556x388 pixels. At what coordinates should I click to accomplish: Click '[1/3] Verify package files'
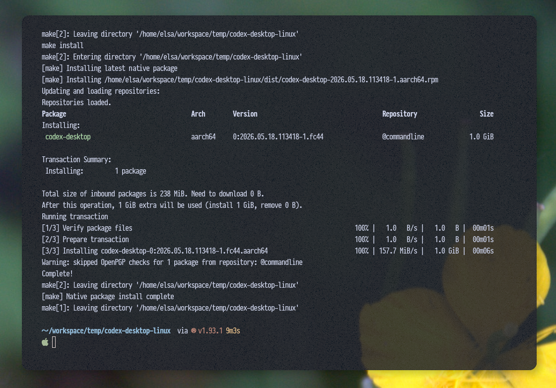point(87,228)
